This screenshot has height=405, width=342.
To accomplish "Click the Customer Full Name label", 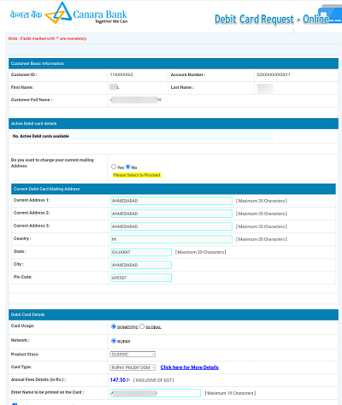I will pyautogui.click(x=32, y=100).
